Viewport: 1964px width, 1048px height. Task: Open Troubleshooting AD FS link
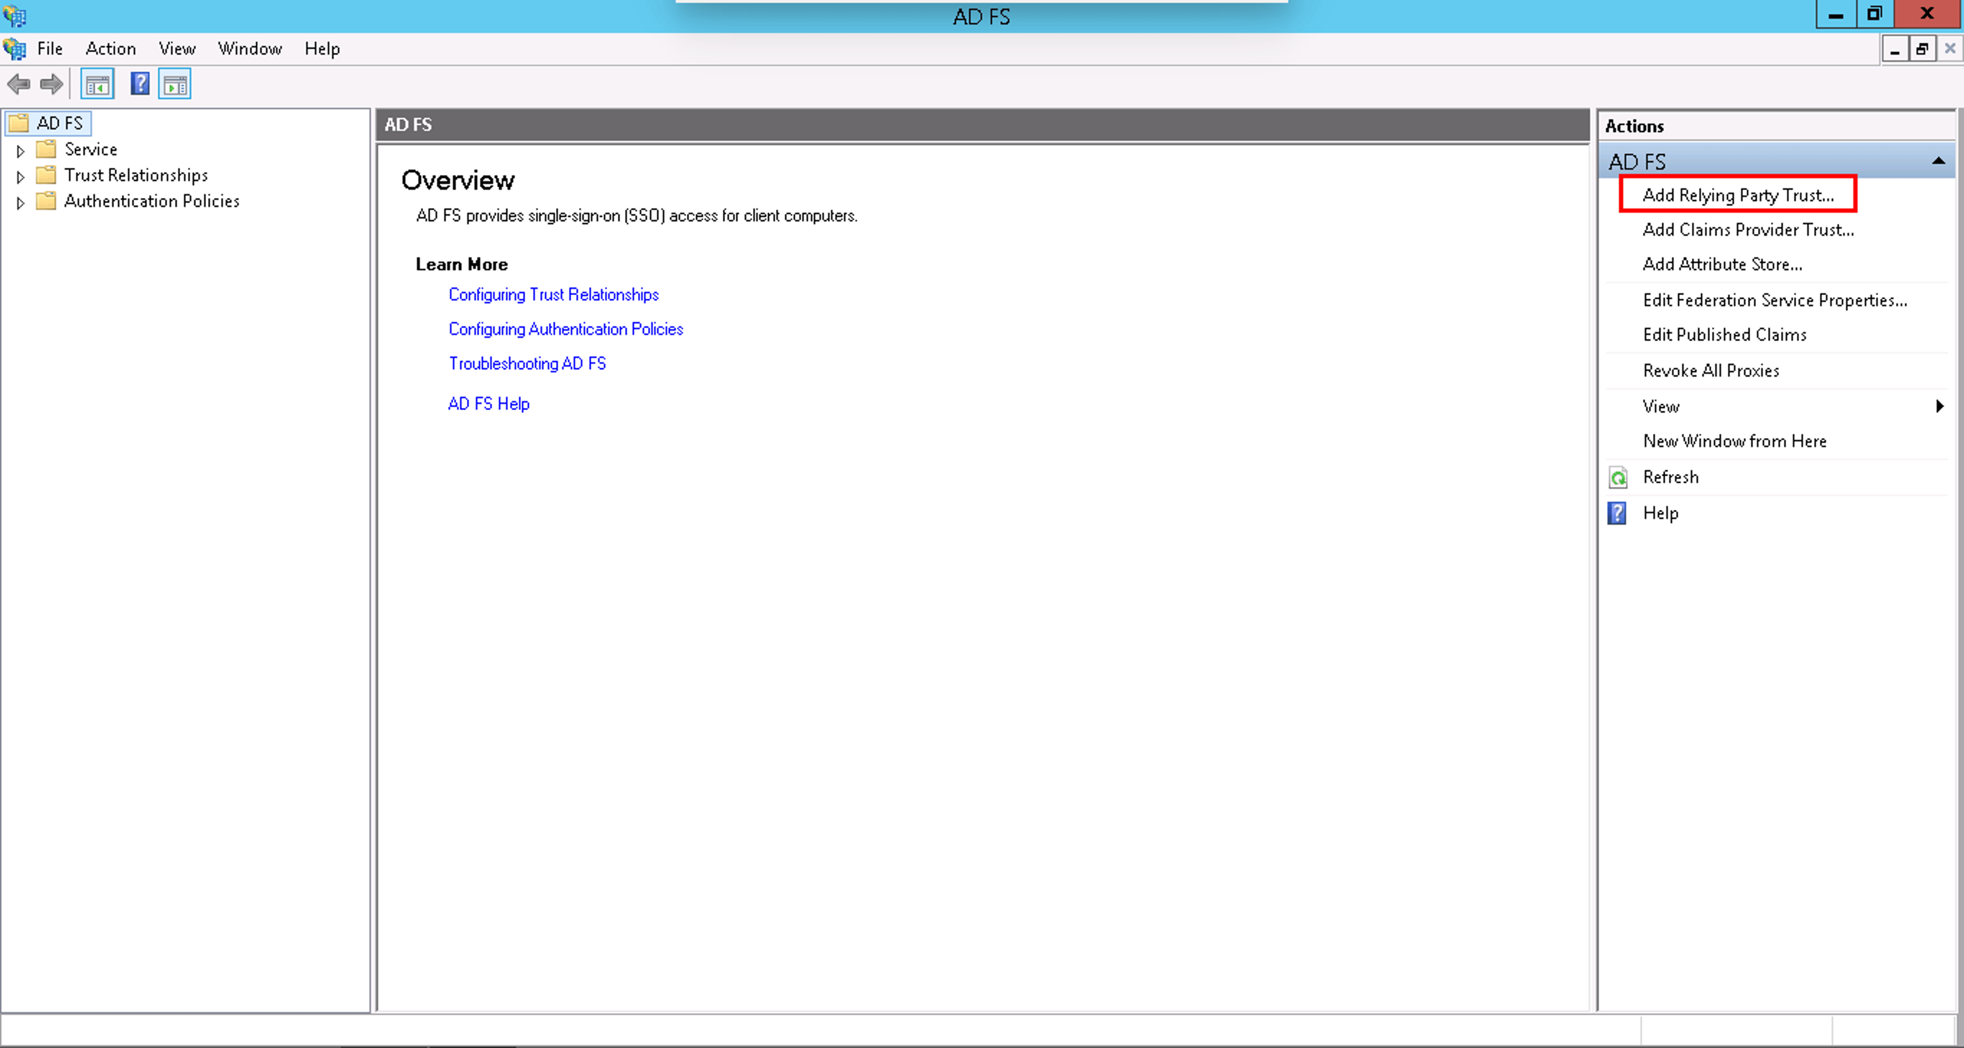527,363
